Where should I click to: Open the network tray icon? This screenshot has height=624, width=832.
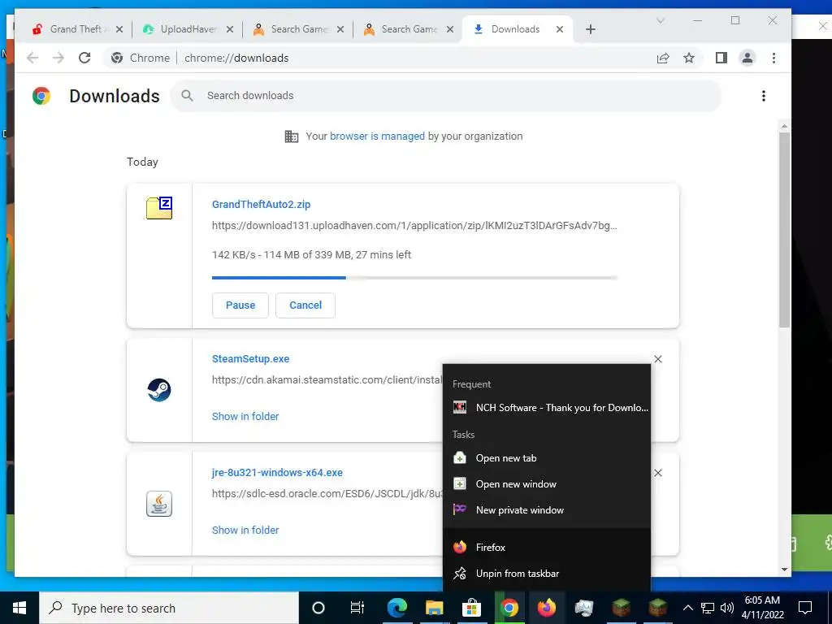[x=708, y=608]
